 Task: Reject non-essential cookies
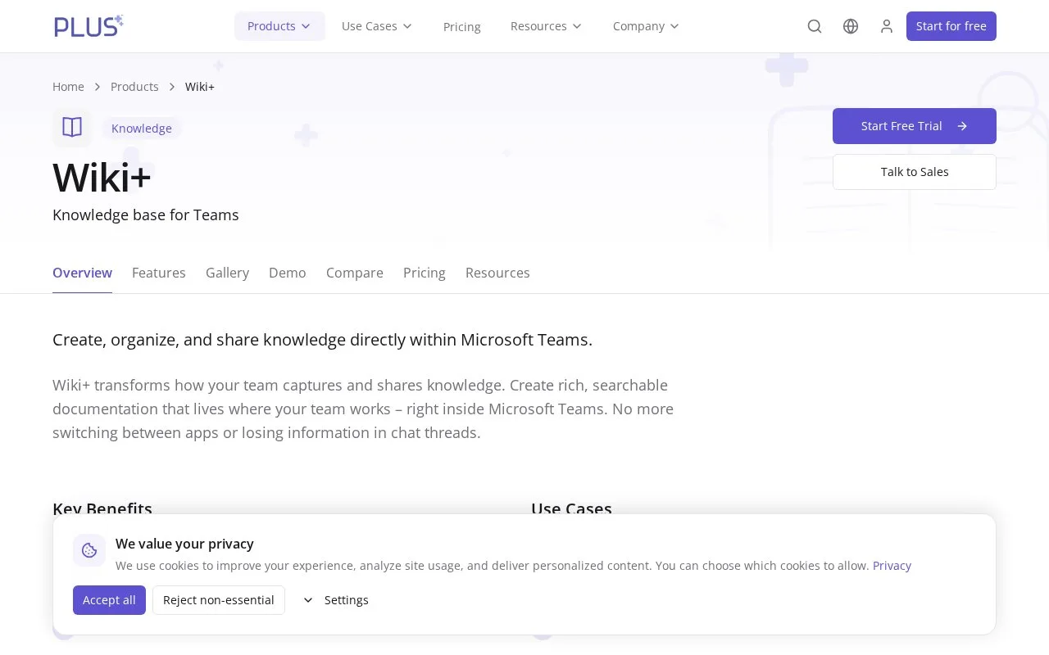(x=219, y=600)
